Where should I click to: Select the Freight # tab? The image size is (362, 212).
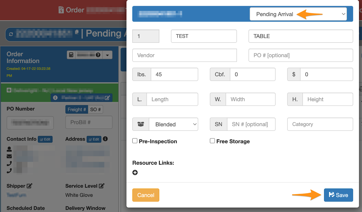pos(77,109)
